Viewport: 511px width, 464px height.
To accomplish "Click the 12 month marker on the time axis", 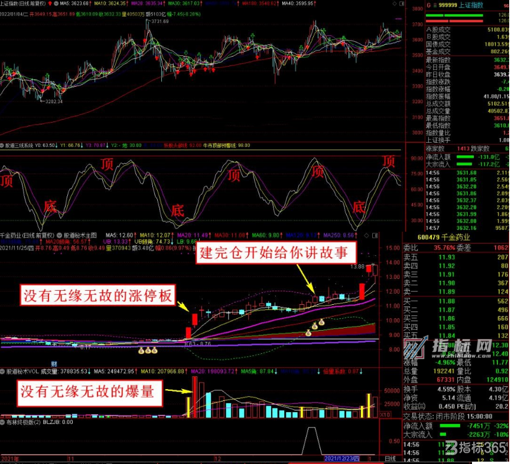I will pyautogui.click(x=217, y=459).
